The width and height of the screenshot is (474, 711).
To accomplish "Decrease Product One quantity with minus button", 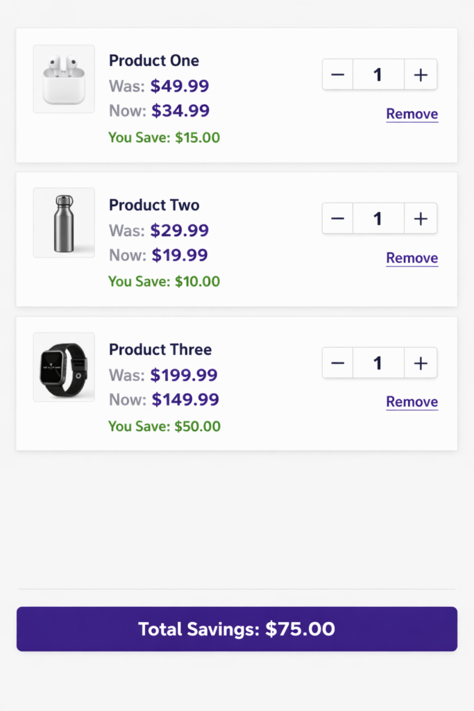I will coord(337,74).
